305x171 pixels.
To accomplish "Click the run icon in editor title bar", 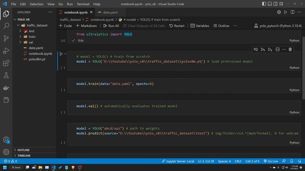I will coord(285,12).
